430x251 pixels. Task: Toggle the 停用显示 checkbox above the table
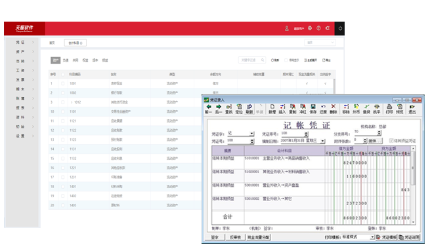(x=286, y=60)
